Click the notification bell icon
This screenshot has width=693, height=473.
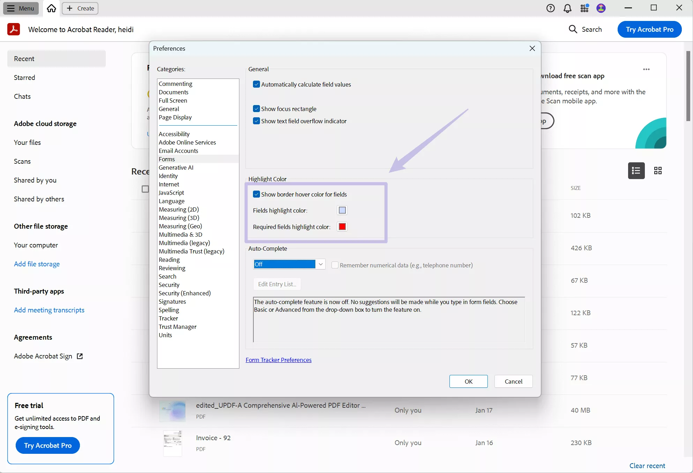[567, 8]
